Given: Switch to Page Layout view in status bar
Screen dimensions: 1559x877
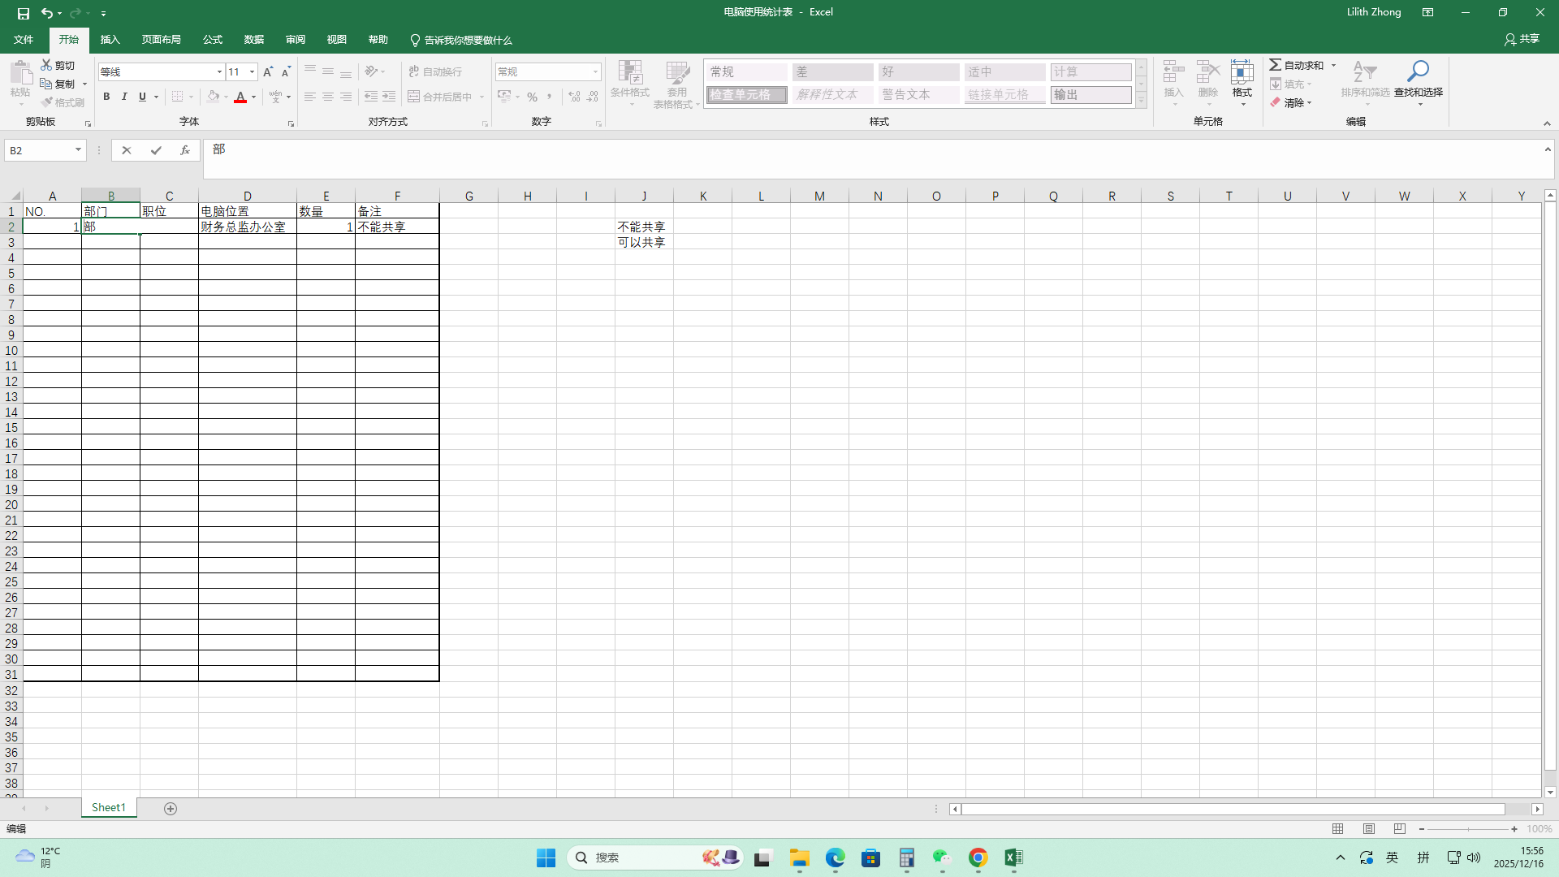Looking at the screenshot, I should [x=1369, y=829].
